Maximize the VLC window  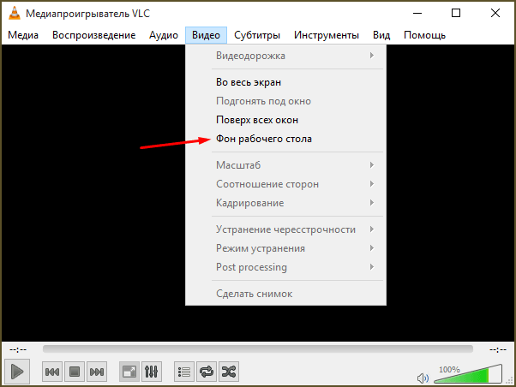(456, 13)
